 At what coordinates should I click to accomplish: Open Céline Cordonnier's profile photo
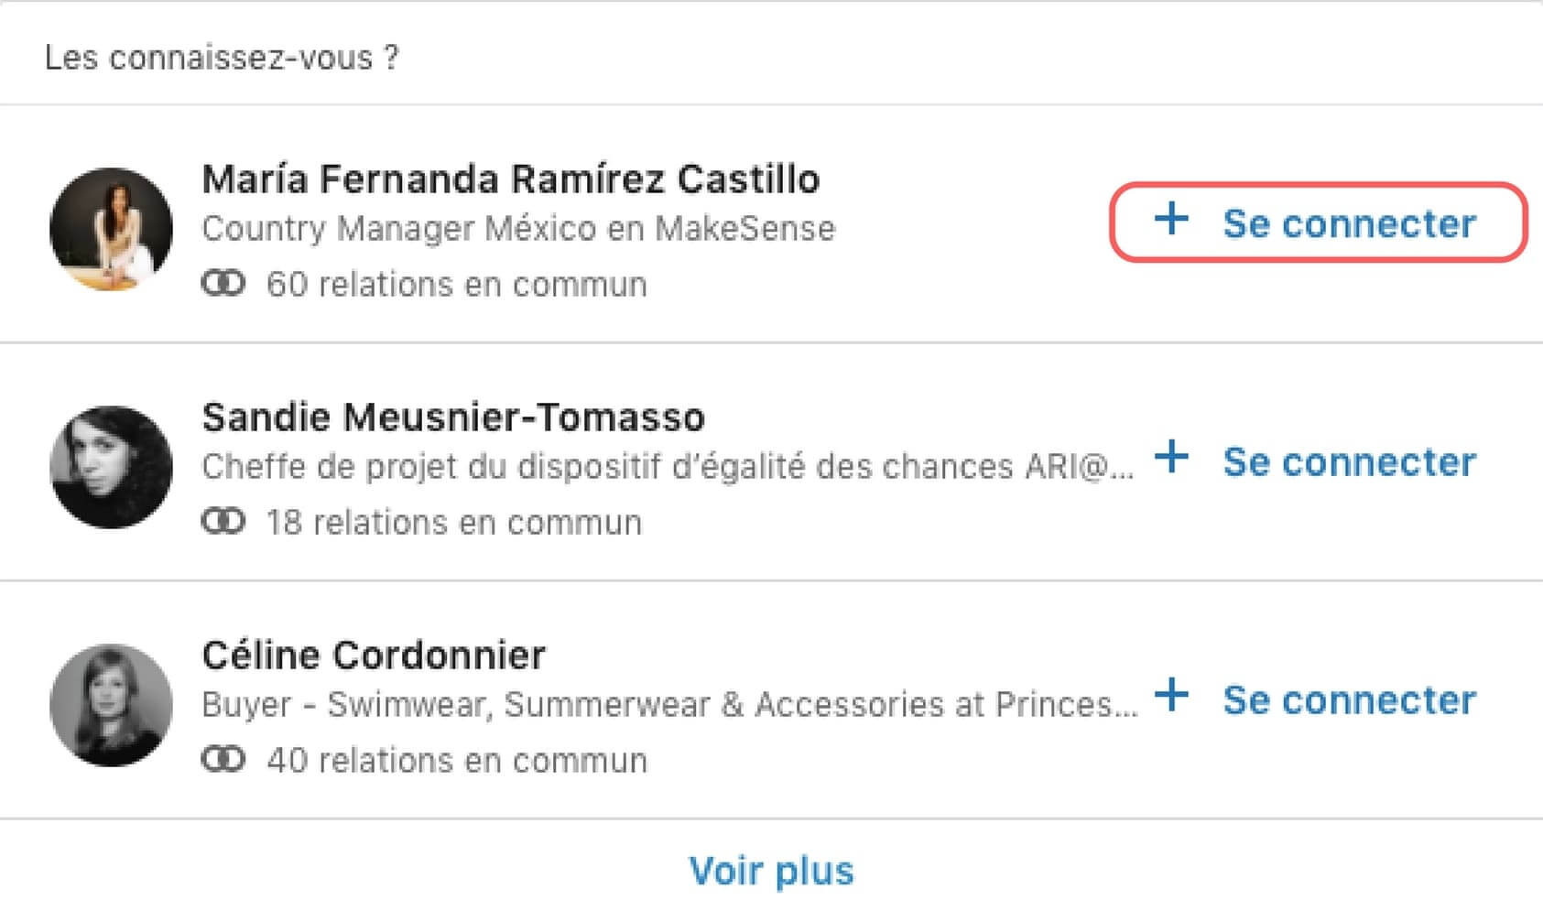pyautogui.click(x=112, y=701)
